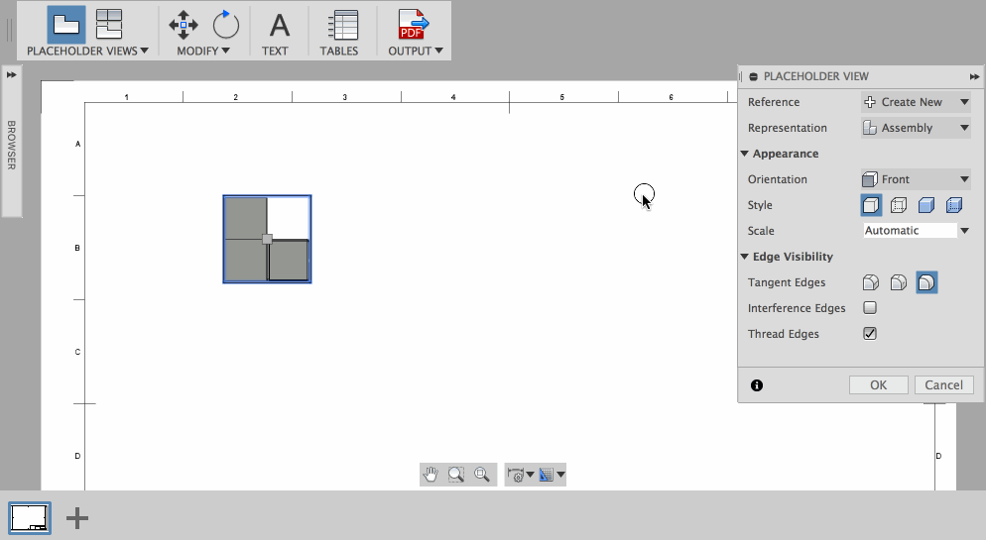Select the Move tool in Modify
This screenshot has width=986, height=540.
[184, 25]
